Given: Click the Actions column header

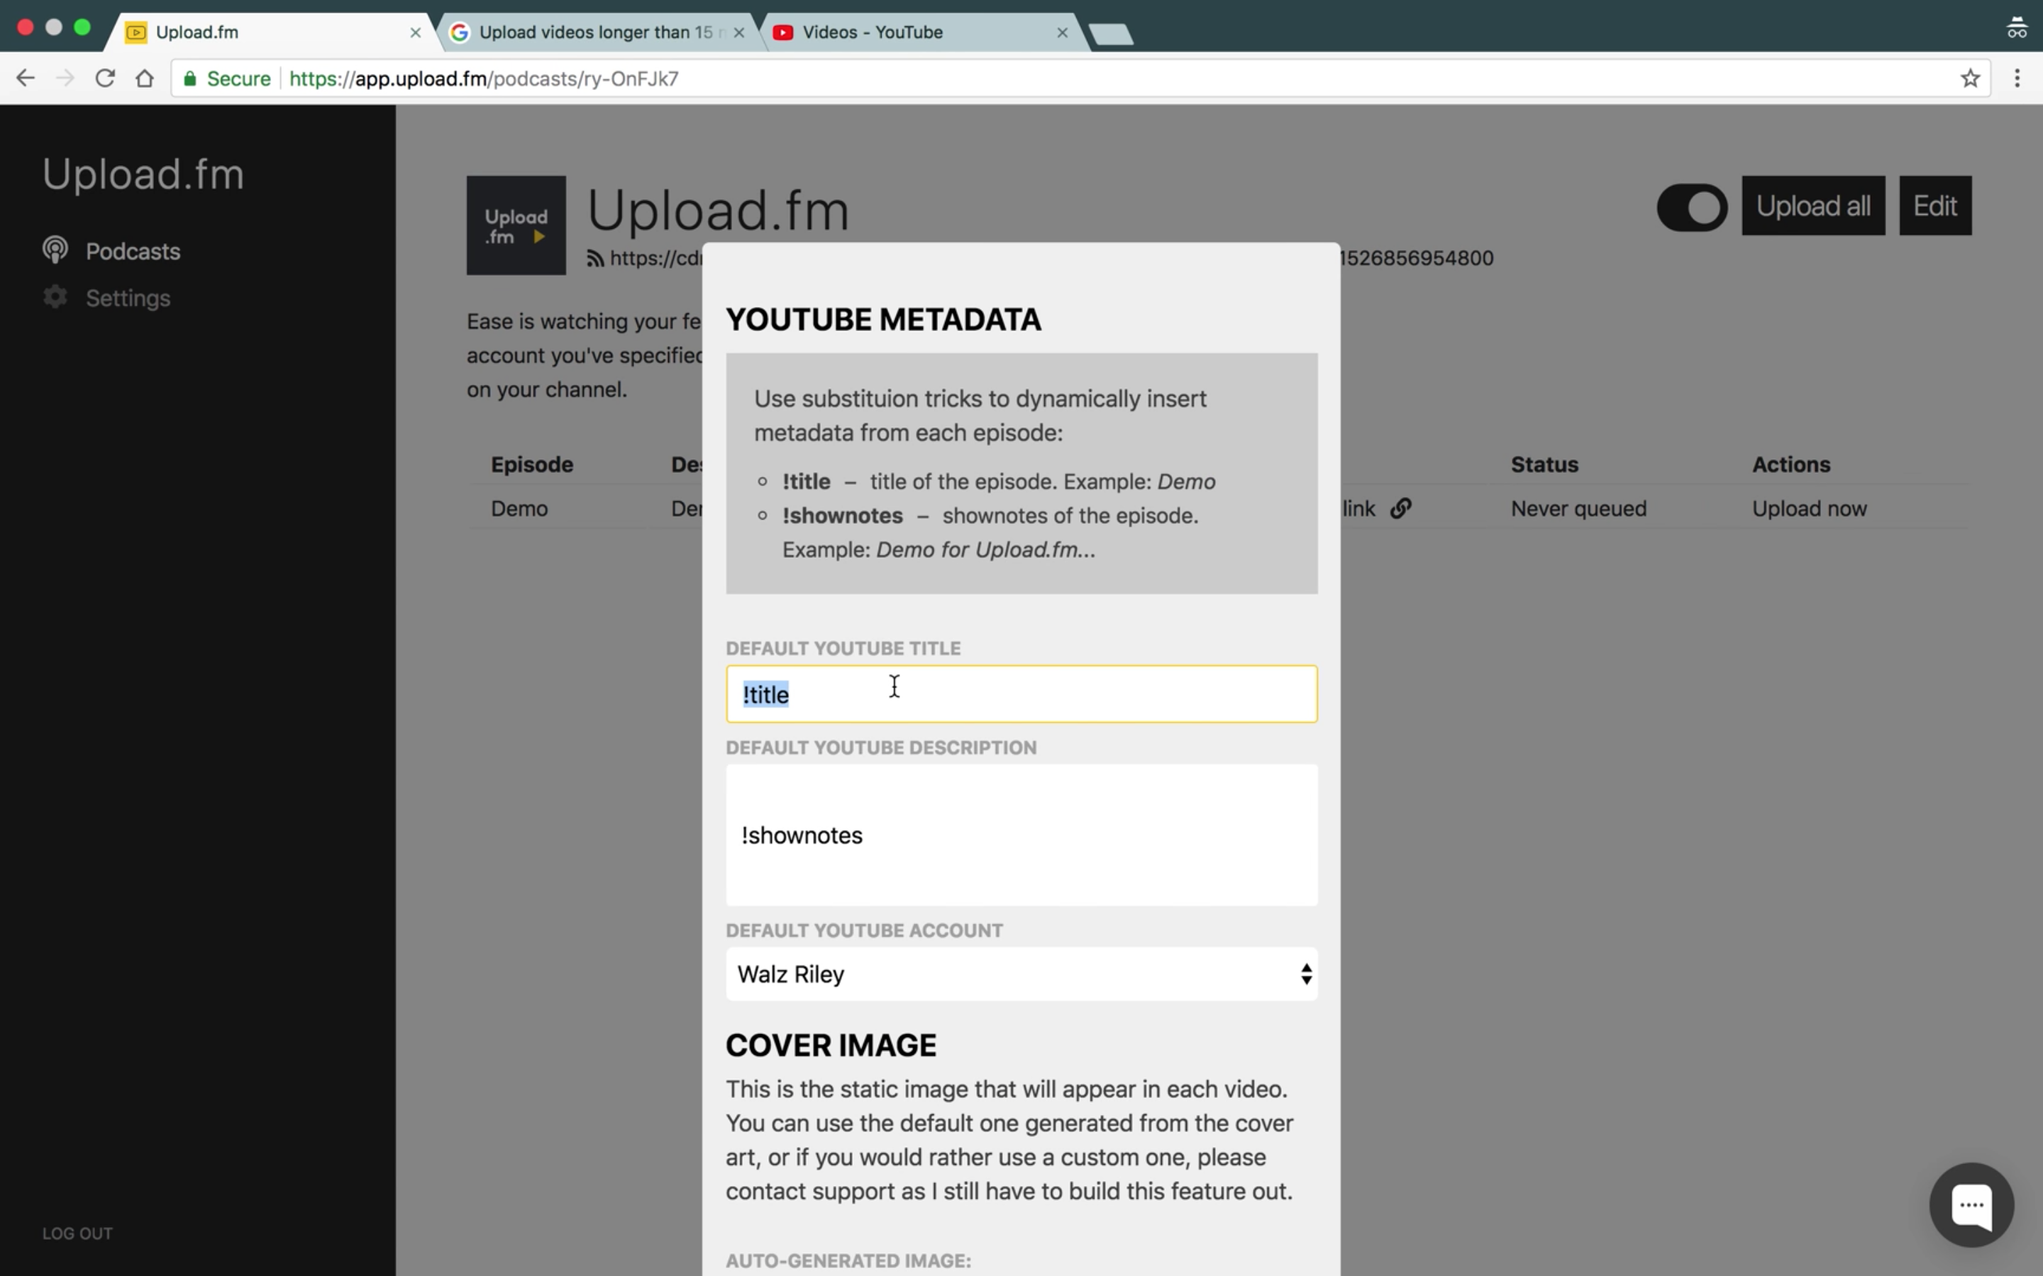Looking at the screenshot, I should pyautogui.click(x=1790, y=464).
